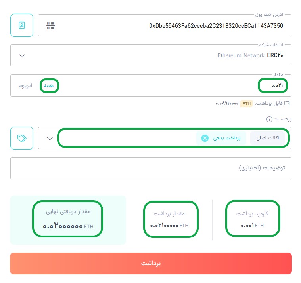Viewport: 301px width, 283px height.
Task: Click the کارمزد برداشت fee box
Action: click(253, 218)
